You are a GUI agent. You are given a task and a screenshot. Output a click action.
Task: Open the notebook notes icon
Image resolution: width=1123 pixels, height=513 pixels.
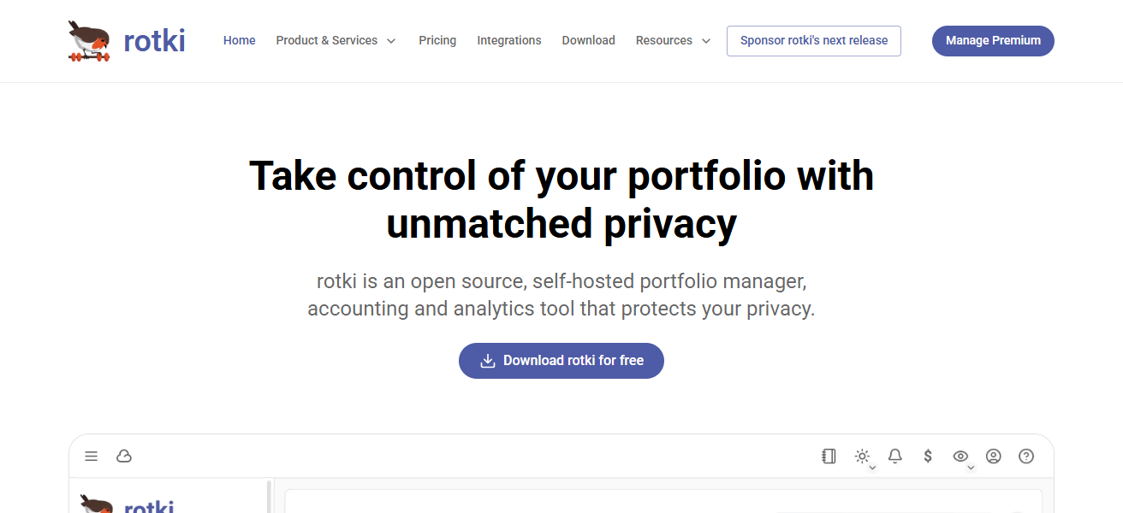[x=829, y=457]
